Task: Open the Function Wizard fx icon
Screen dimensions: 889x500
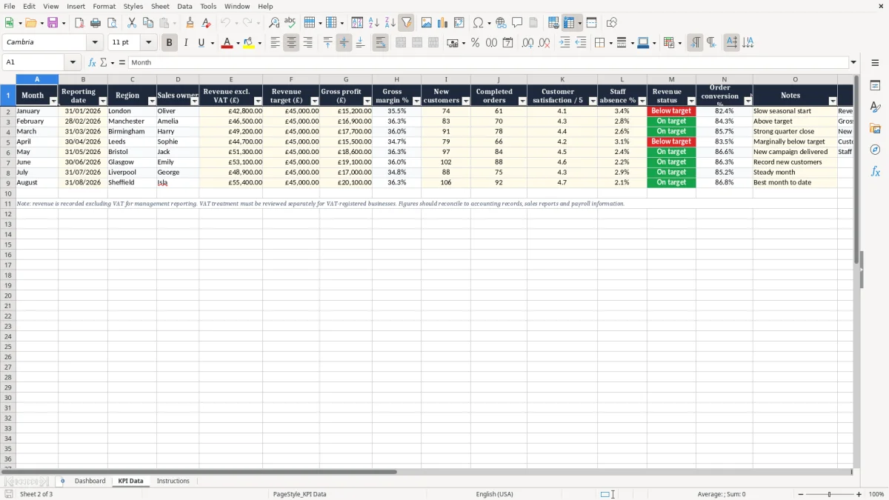Action: [x=92, y=63]
